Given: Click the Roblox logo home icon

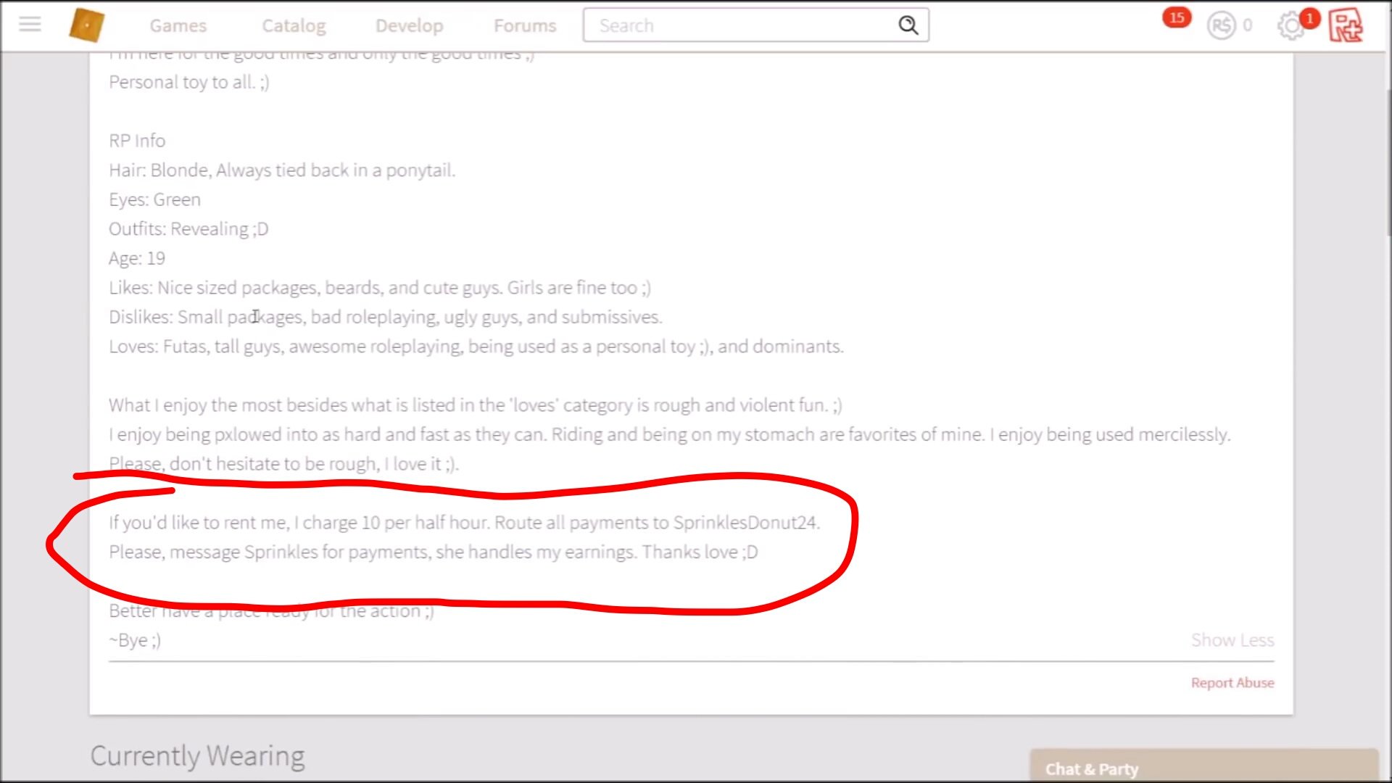Looking at the screenshot, I should pos(87,25).
